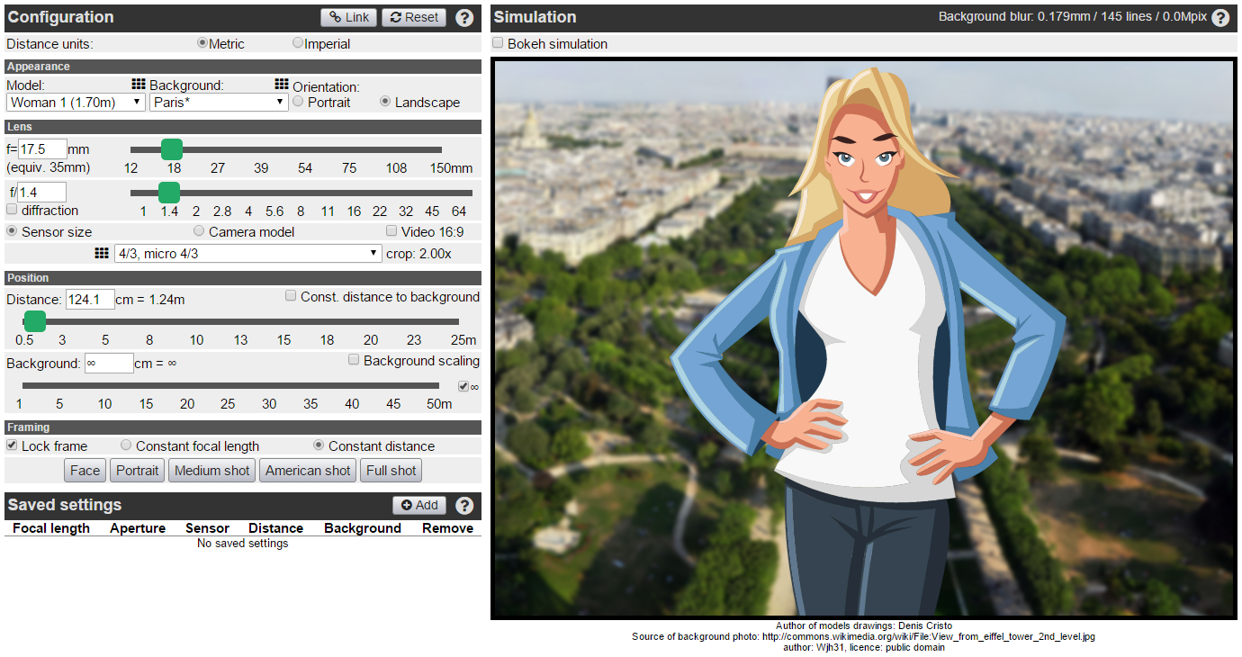Screen dimensions: 1242x657
Task: Expand the Model dropdown showing Woman 1
Action: pyautogui.click(x=76, y=103)
